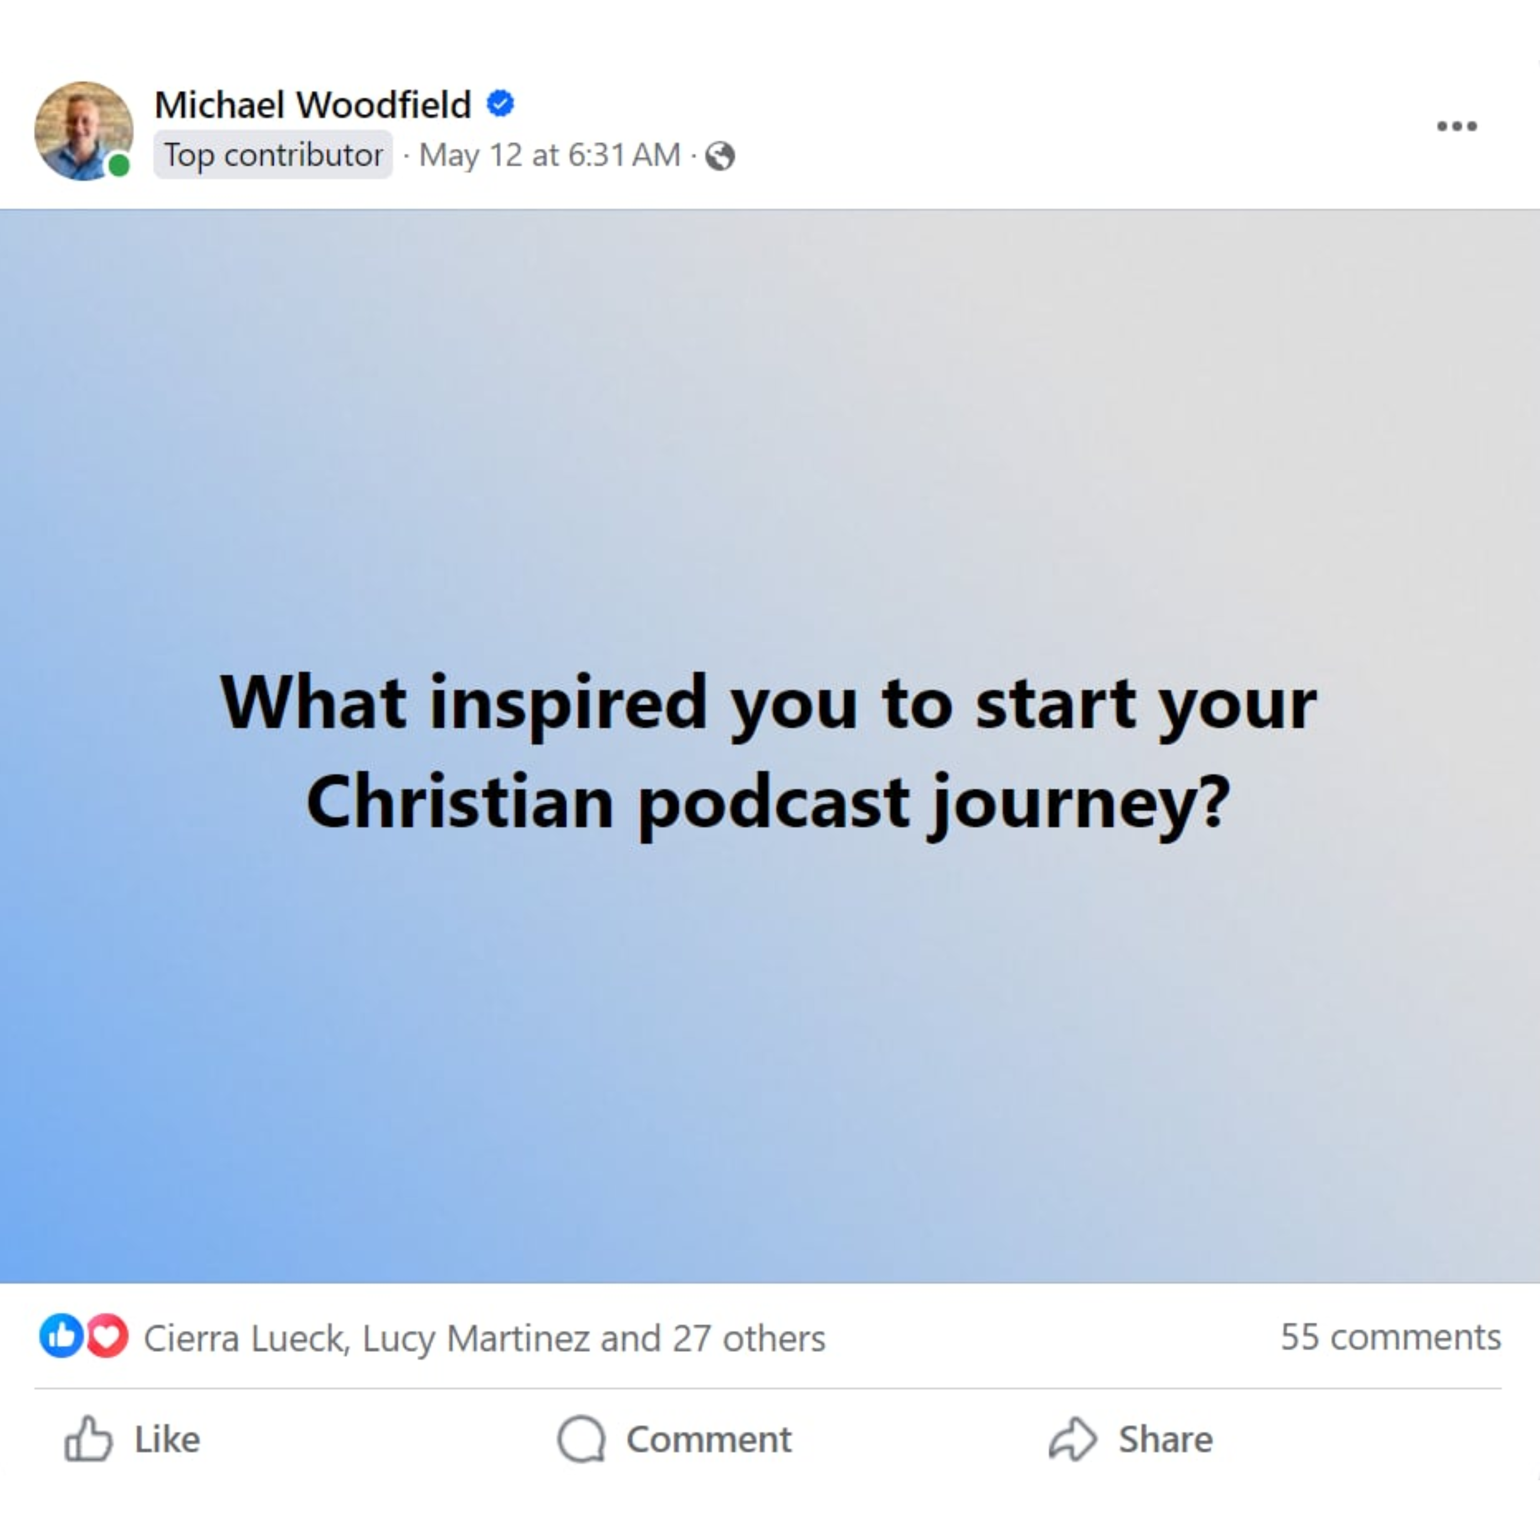Click the thumbs-up outline Like icon
The width and height of the screenshot is (1540, 1540).
pyautogui.click(x=88, y=1439)
